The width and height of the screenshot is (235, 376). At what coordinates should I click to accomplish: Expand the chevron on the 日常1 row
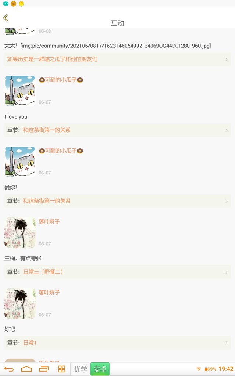[226, 343]
